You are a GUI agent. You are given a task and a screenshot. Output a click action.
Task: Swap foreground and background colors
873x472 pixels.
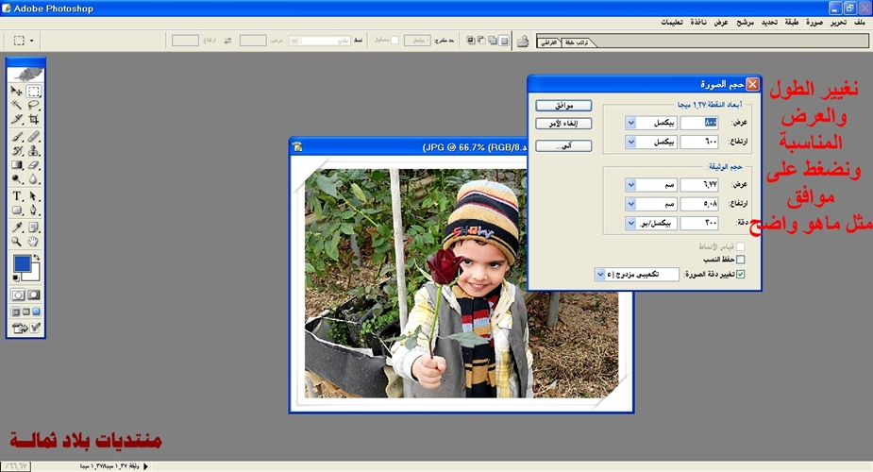tap(36, 258)
